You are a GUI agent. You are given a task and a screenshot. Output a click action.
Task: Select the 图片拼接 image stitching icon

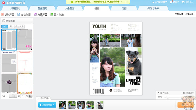point(52,15)
